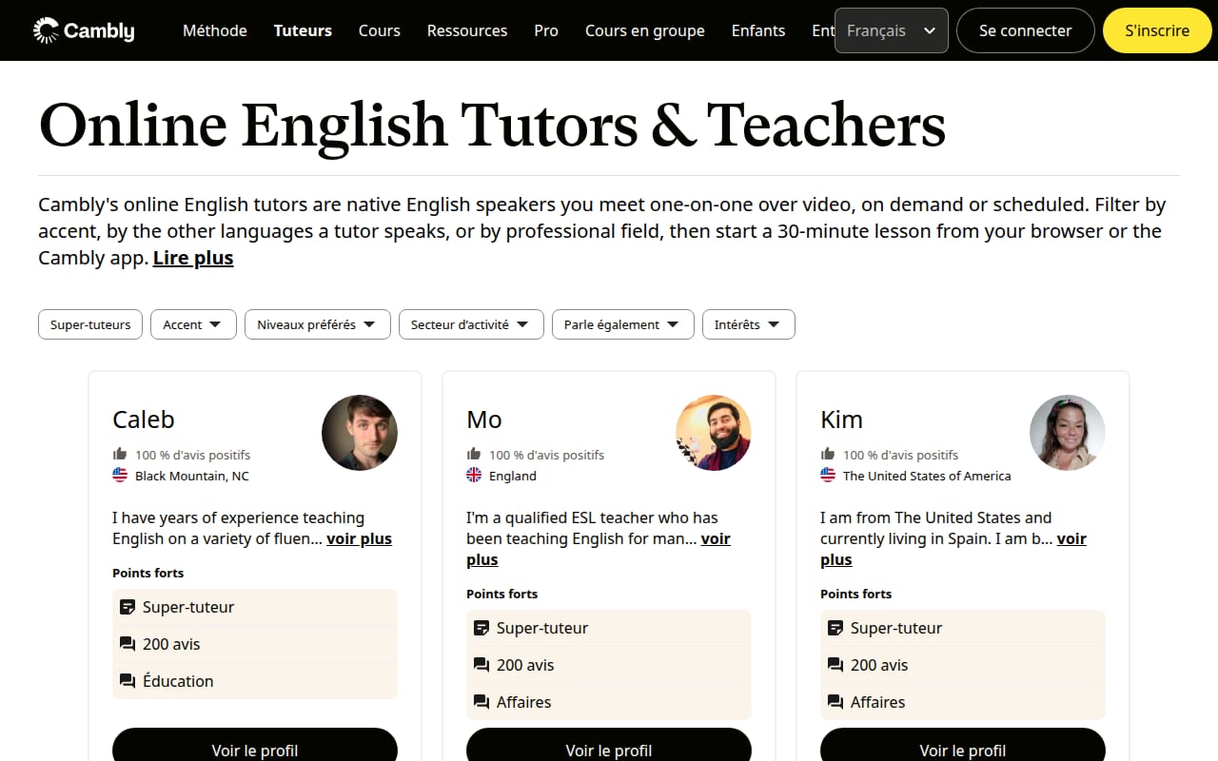Image resolution: width=1218 pixels, height=761 pixels.
Task: Expand Caleb's bio with voir plus
Action: [360, 538]
